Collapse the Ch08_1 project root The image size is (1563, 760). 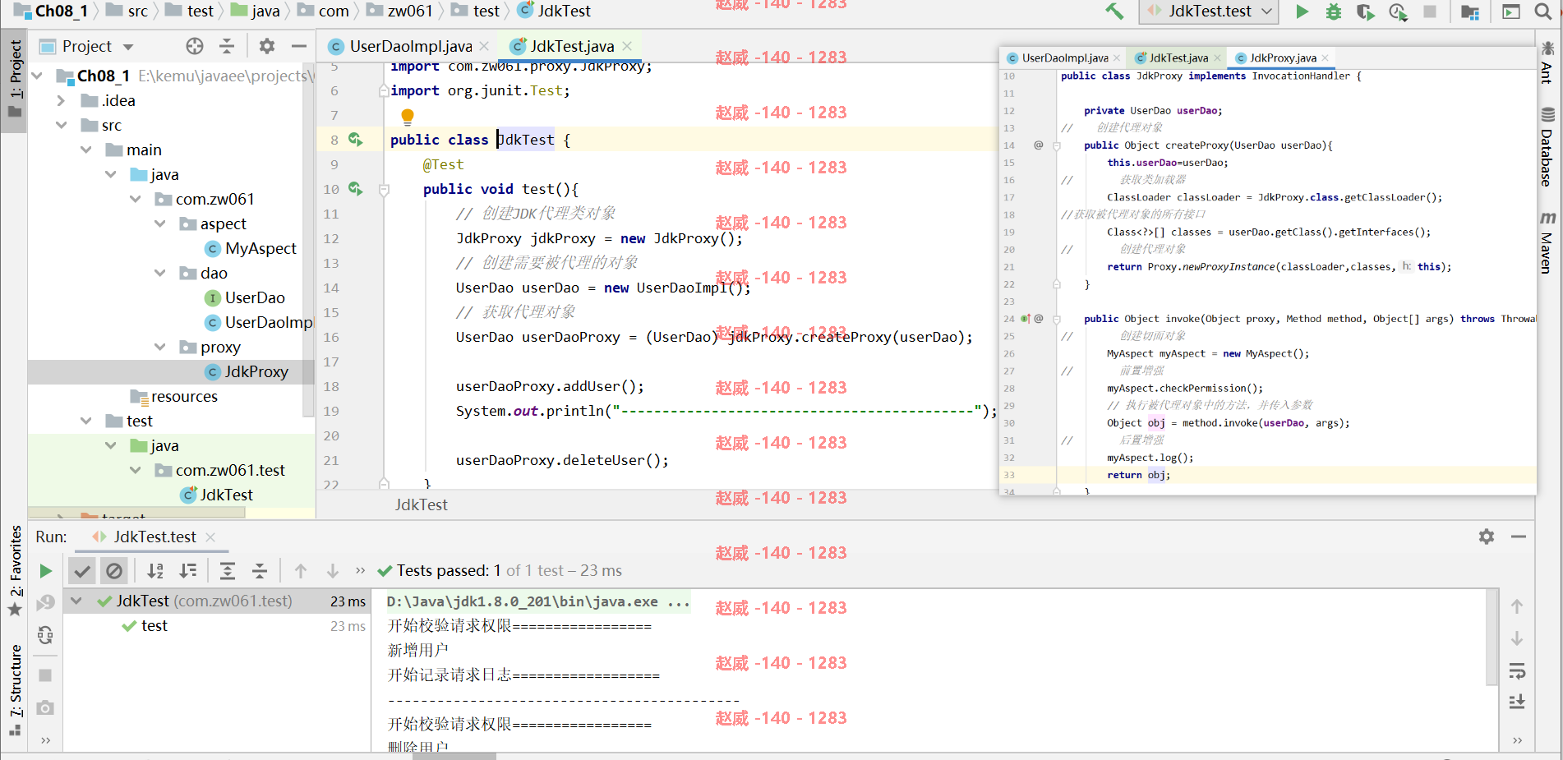[37, 76]
